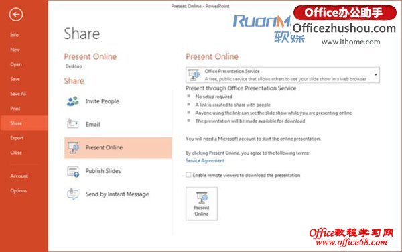Select Save As in the sidebar

18,94
